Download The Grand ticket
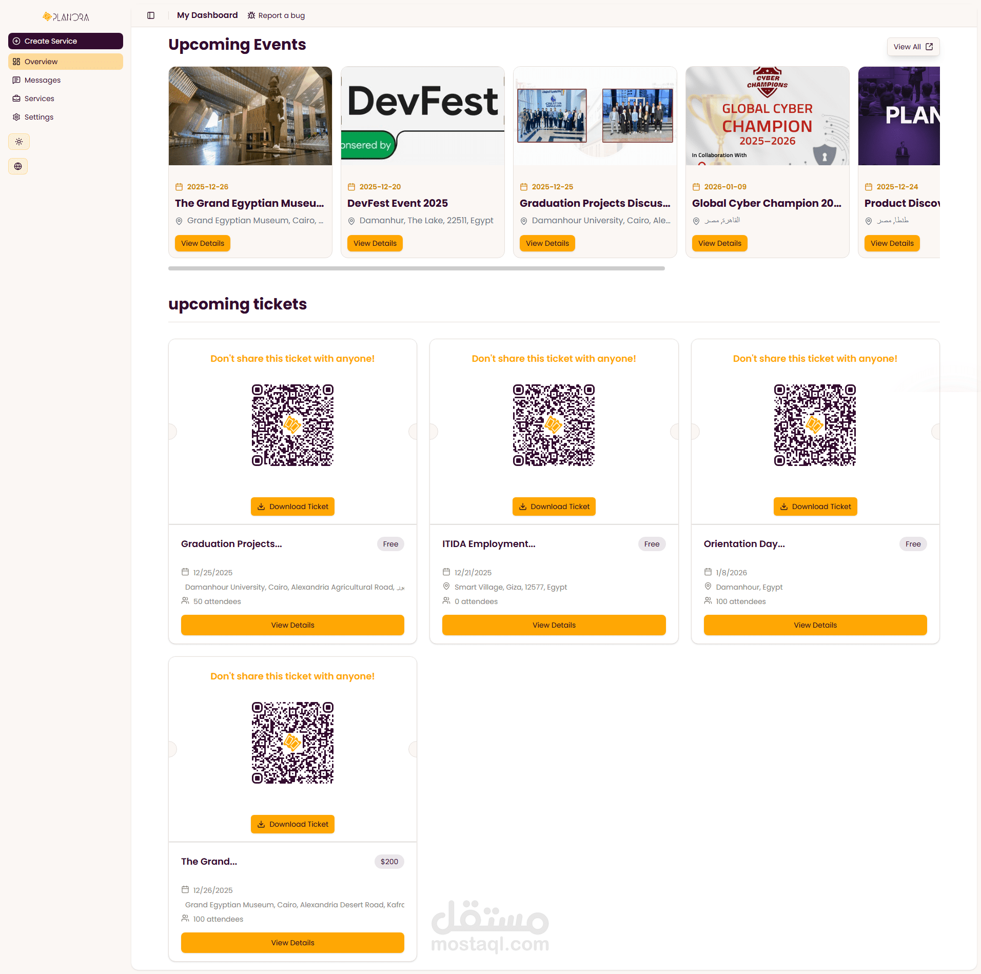981x974 pixels. (x=292, y=824)
